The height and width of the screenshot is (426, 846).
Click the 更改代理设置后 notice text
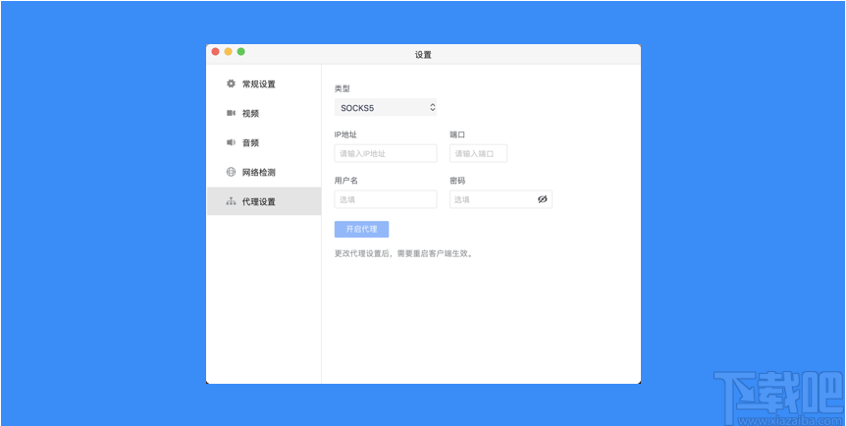404,253
